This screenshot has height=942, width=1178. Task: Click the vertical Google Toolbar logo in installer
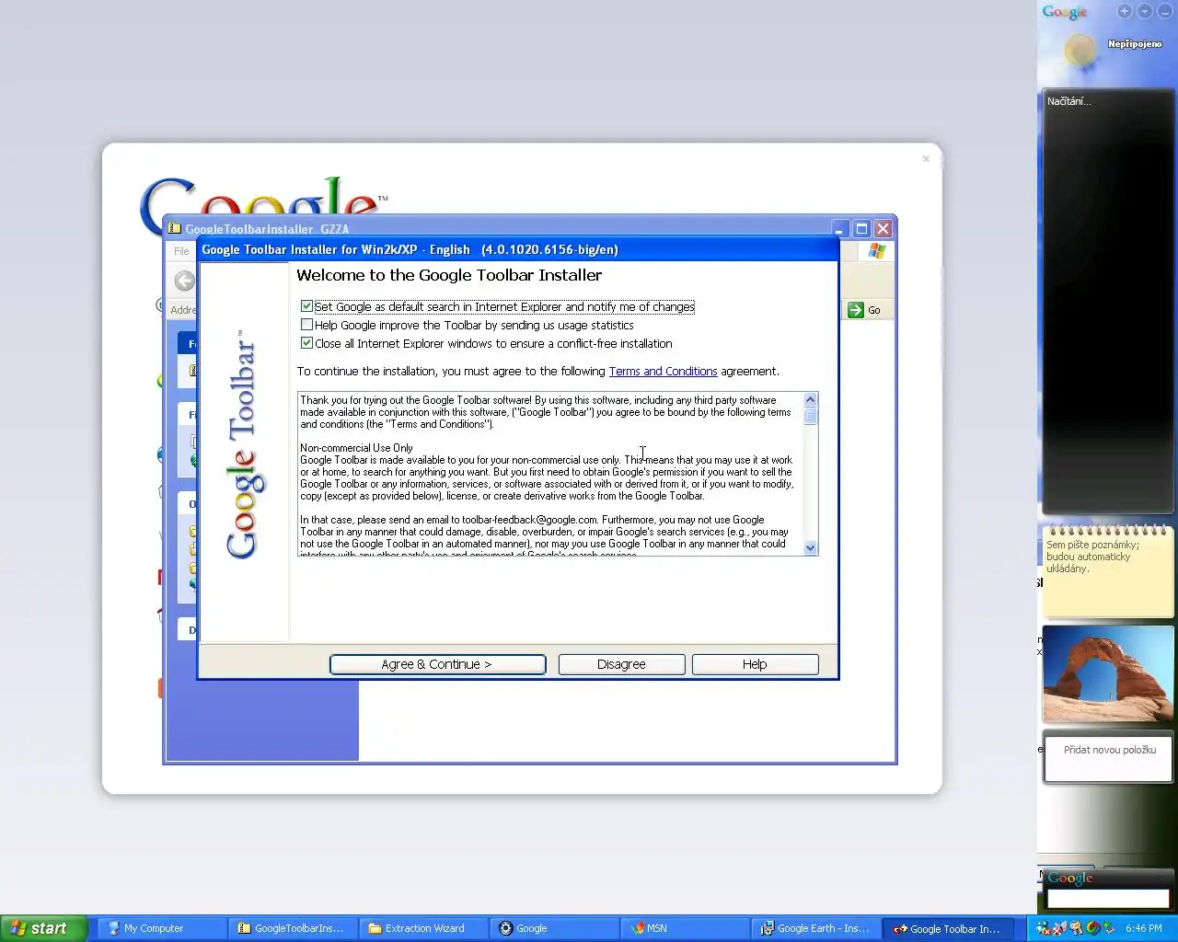[241, 444]
